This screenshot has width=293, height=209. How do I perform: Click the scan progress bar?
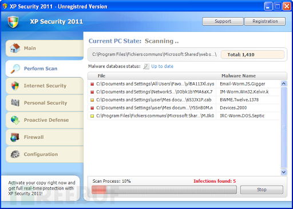click(x=164, y=190)
